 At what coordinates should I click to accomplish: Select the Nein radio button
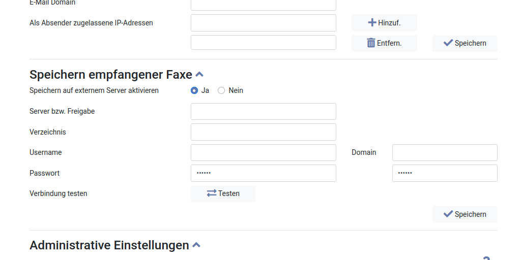coord(221,90)
